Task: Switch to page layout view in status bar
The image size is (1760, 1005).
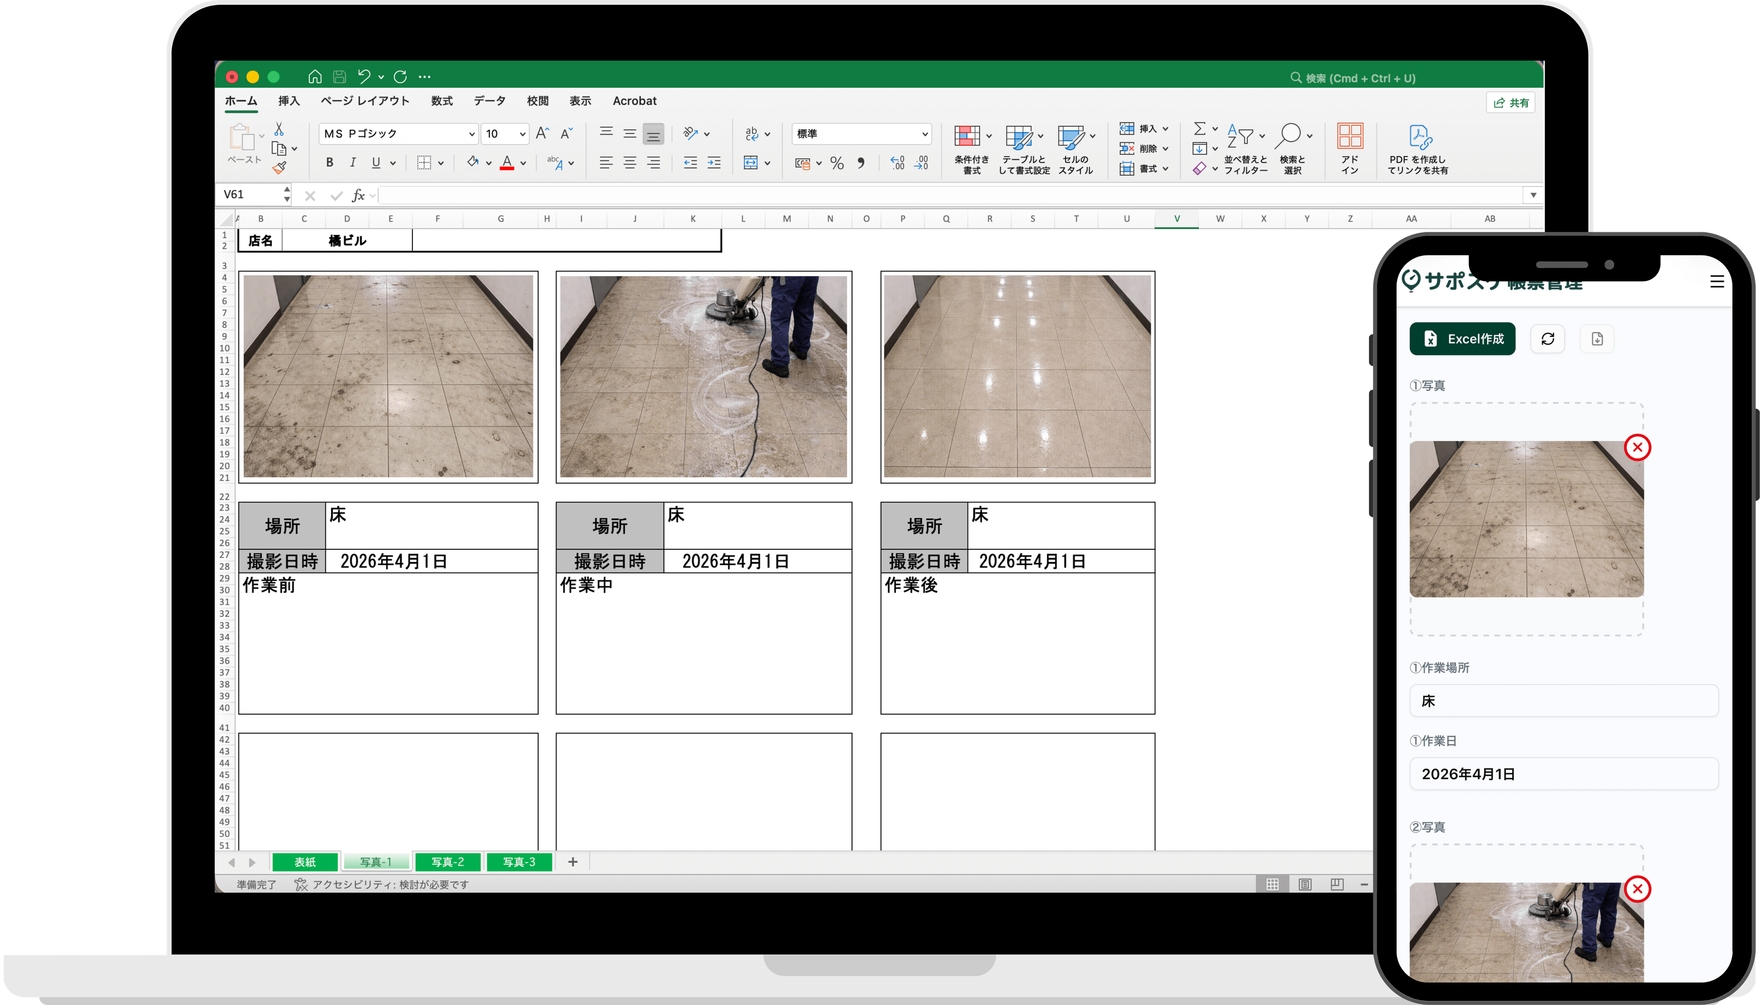Action: pyautogui.click(x=1304, y=884)
